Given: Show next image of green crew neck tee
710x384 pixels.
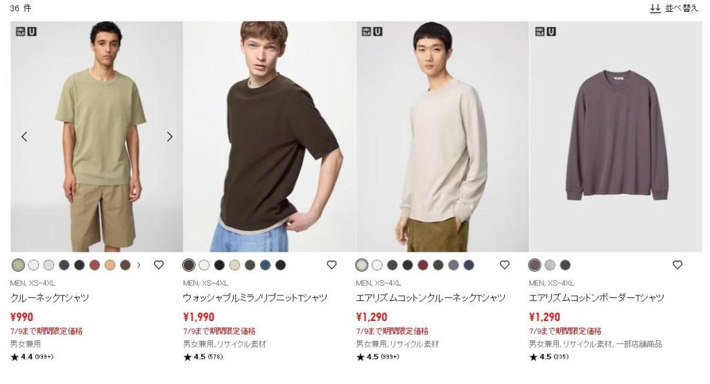Looking at the screenshot, I should [170, 137].
